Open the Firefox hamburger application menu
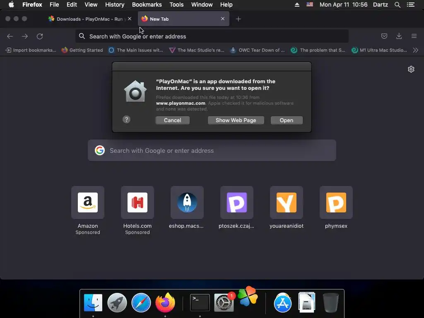The height and width of the screenshot is (318, 424). tap(414, 36)
